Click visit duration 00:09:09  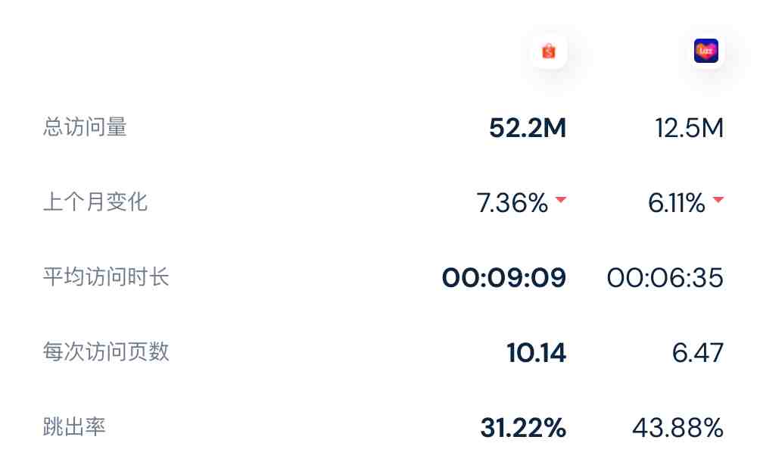pyautogui.click(x=504, y=278)
